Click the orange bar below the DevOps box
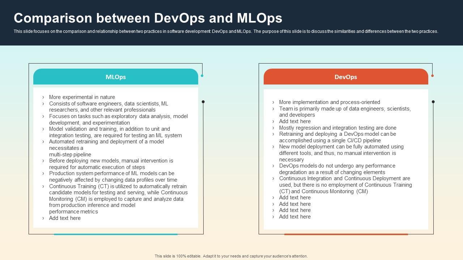Image resolution: width=463 pixels, height=260 pixels. pyautogui.click(x=346, y=234)
